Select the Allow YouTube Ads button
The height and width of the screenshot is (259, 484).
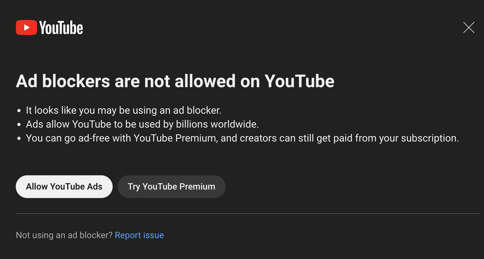click(64, 187)
